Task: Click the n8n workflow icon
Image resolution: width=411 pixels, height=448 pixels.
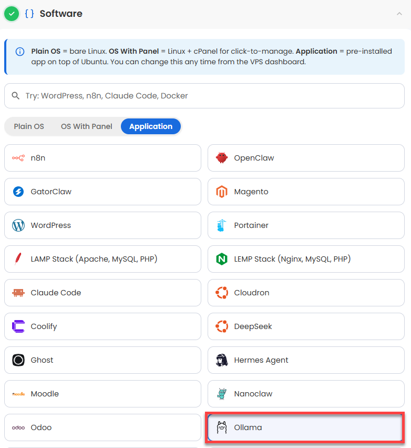Action: tap(18, 158)
